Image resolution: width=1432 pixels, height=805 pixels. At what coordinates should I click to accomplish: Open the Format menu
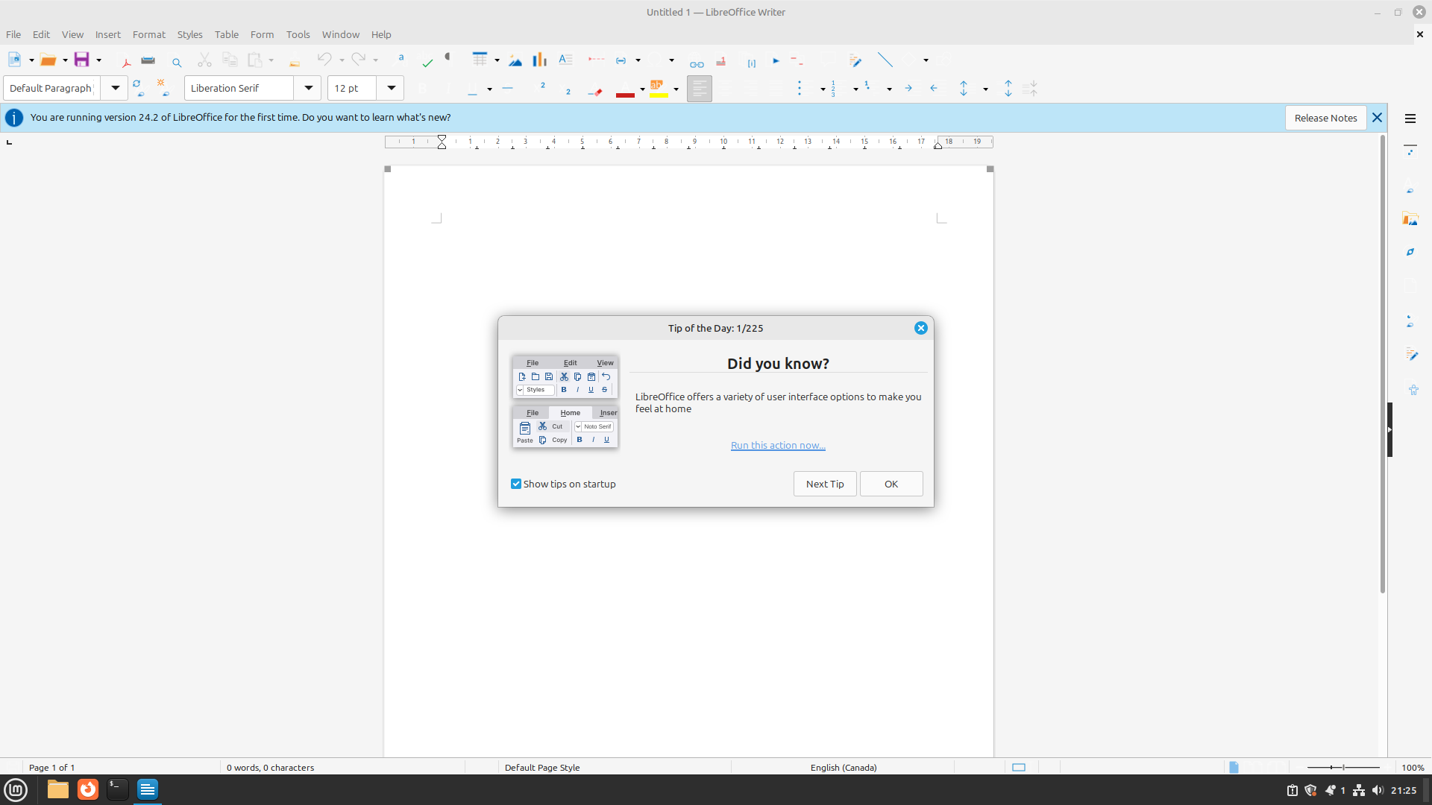click(148, 34)
